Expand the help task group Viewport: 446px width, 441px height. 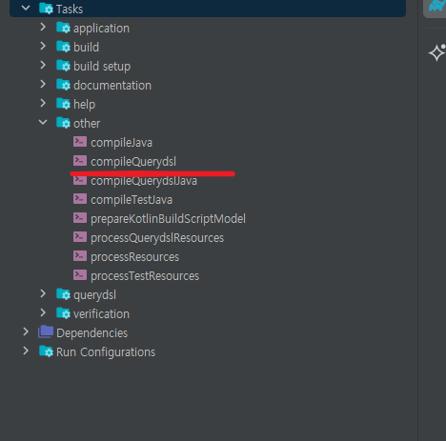(x=43, y=104)
